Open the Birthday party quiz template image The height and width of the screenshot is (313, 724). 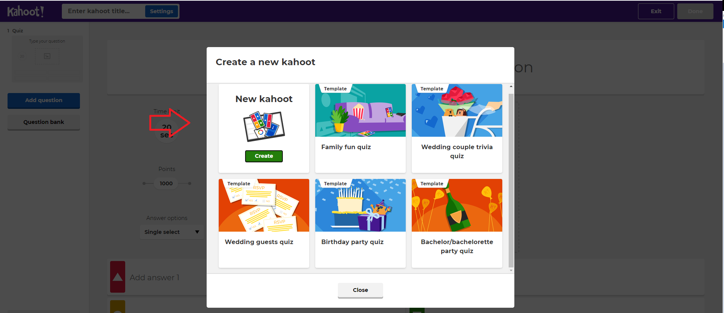click(x=360, y=205)
